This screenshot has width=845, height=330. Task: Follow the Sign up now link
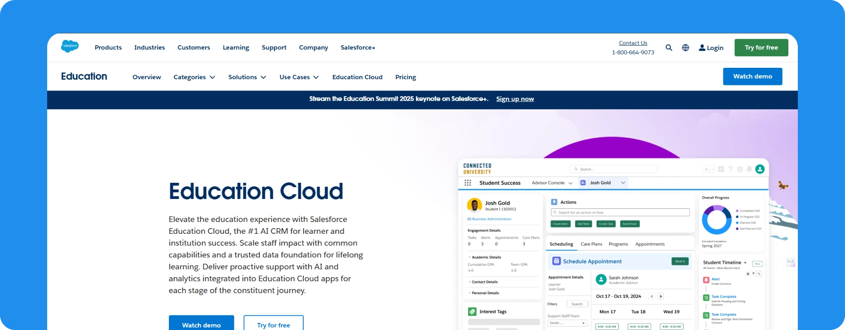point(515,99)
